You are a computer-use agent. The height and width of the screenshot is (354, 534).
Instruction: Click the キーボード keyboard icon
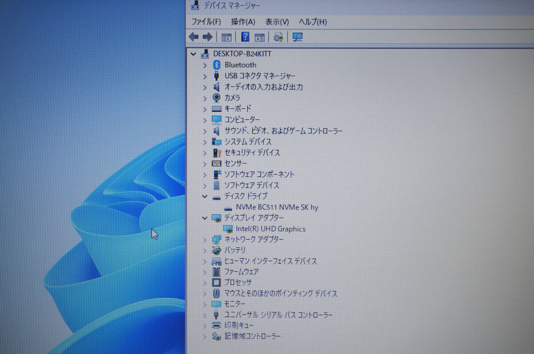[x=217, y=109]
